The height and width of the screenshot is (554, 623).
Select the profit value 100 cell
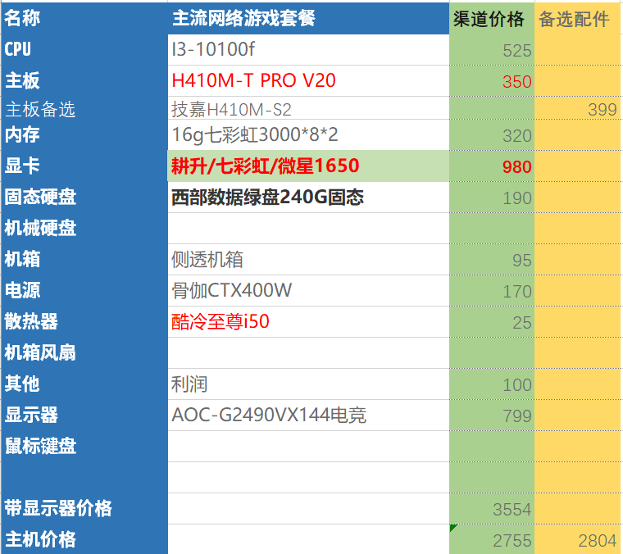pos(492,384)
